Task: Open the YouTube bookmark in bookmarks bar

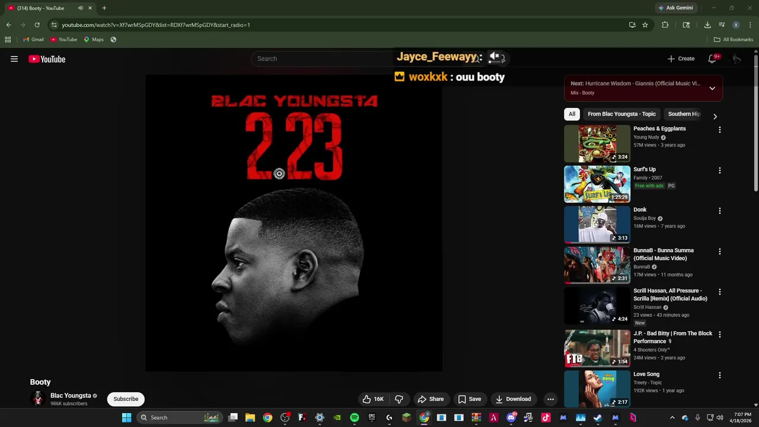Action: click(63, 40)
